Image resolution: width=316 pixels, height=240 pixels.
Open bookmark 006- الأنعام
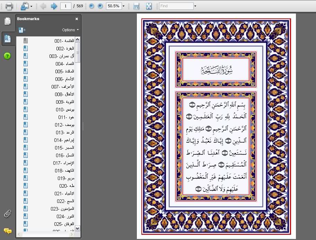click(x=64, y=79)
